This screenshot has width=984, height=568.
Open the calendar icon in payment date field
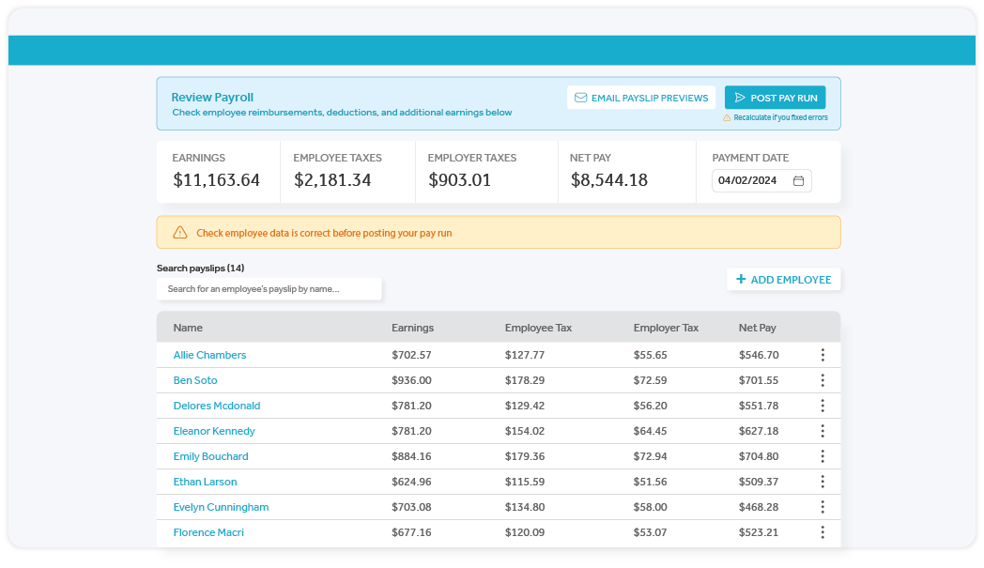[x=798, y=181]
